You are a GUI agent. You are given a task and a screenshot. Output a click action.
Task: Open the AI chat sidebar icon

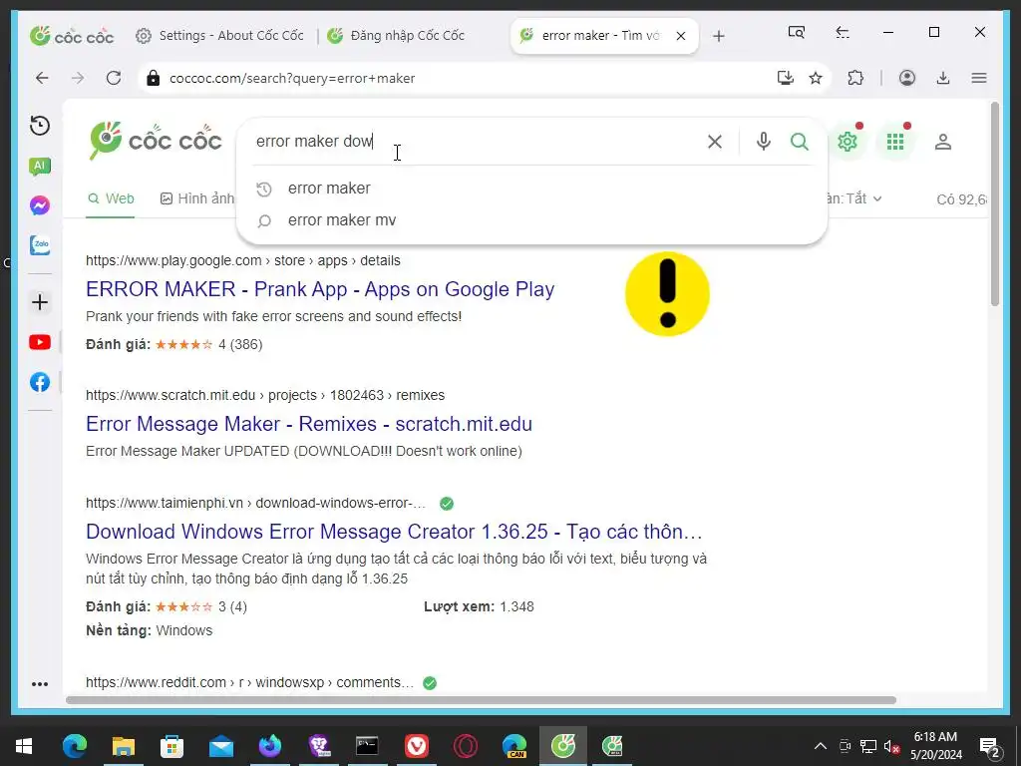(40, 167)
